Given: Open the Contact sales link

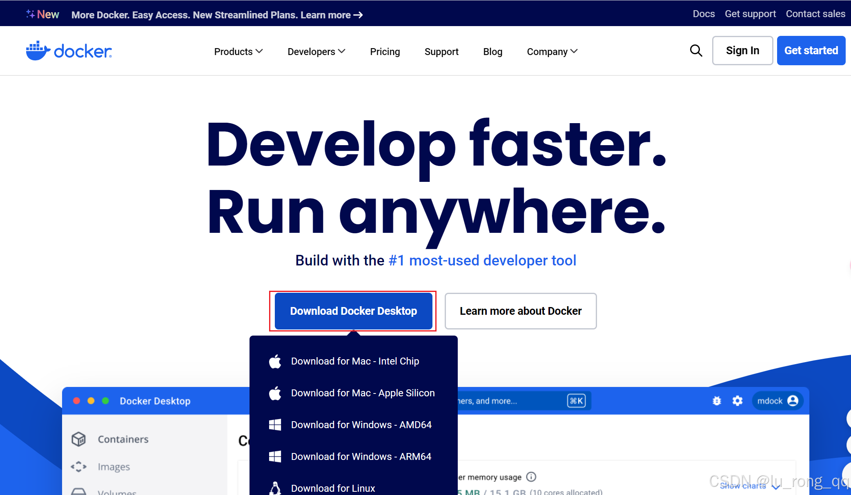Looking at the screenshot, I should coord(815,14).
